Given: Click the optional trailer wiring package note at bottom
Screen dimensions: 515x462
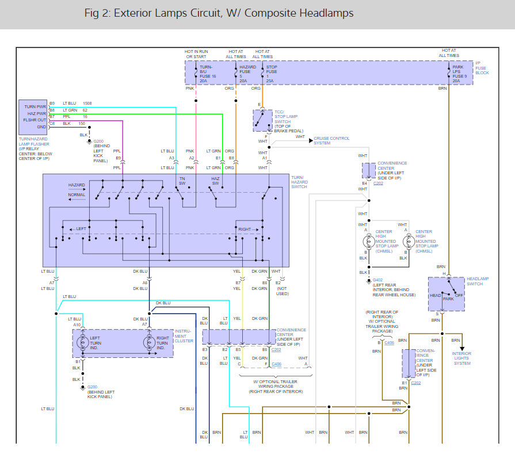Looking at the screenshot, I should tap(276, 387).
